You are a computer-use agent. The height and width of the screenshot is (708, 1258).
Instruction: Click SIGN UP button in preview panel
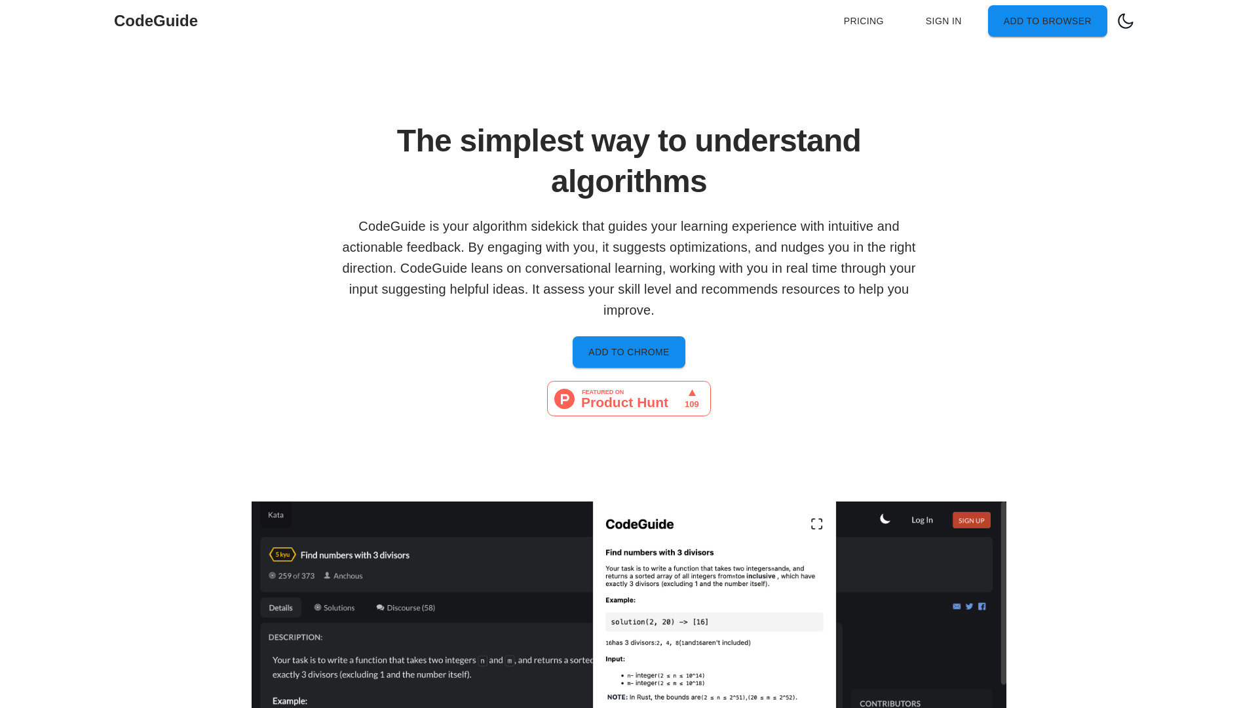pos(972,521)
